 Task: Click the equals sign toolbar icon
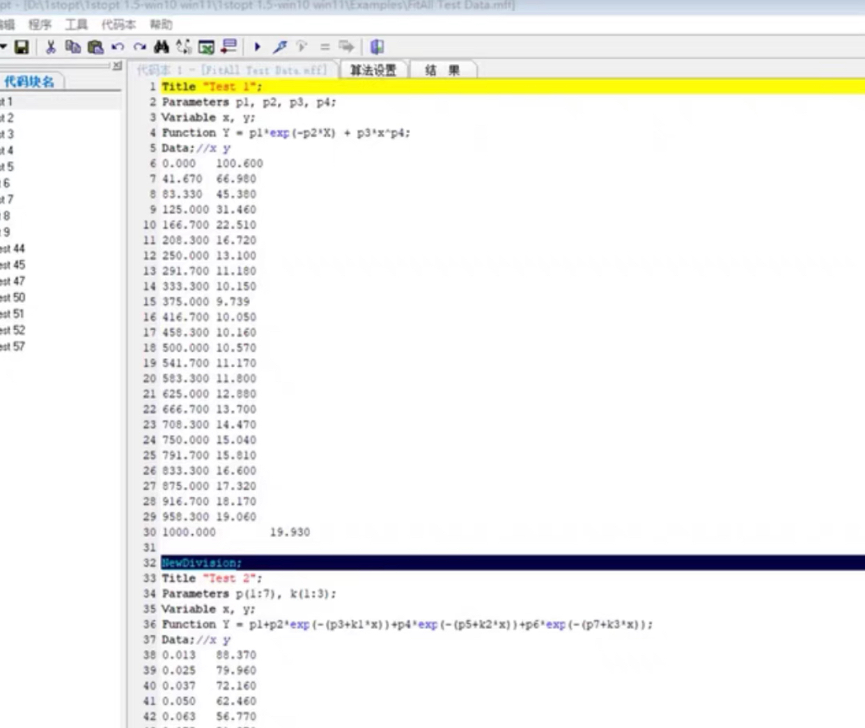pyautogui.click(x=325, y=47)
